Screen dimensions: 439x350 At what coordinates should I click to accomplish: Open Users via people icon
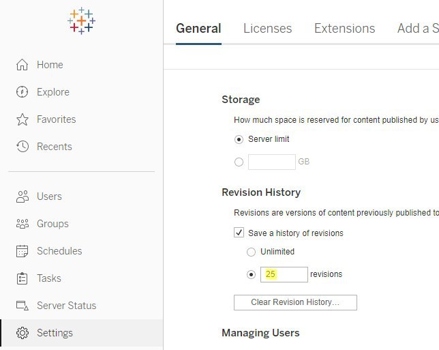(x=22, y=196)
